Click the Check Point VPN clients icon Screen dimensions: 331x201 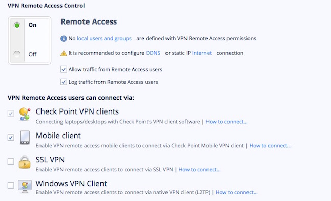coord(25,114)
